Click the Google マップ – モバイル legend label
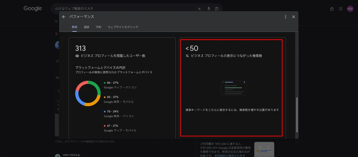Image resolution: width=358 pixels, height=157 pixels. click(120, 131)
